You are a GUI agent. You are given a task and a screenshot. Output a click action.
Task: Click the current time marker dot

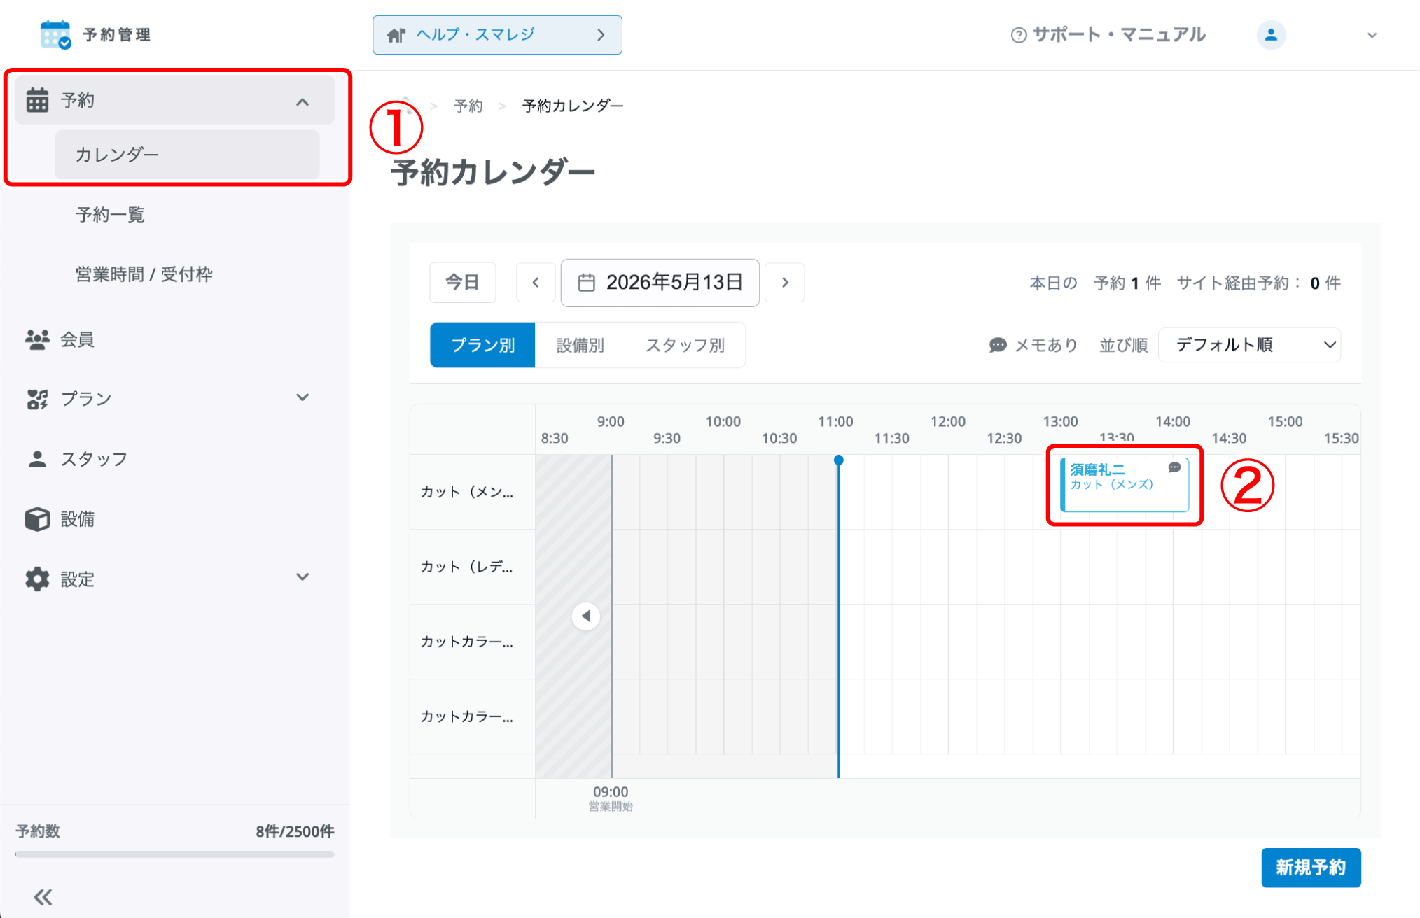[x=838, y=460]
